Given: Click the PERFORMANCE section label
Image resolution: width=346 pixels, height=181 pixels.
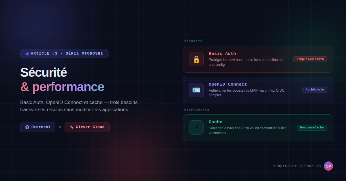Looking at the screenshot, I should [x=197, y=110].
